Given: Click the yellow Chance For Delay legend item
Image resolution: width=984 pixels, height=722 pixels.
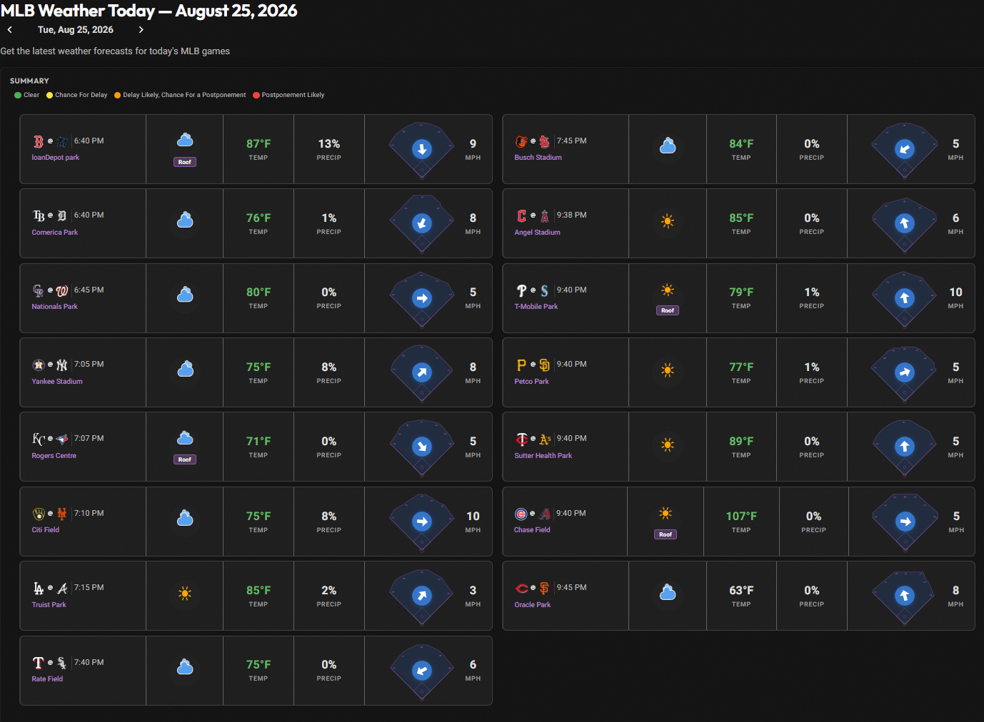Looking at the screenshot, I should click(x=77, y=95).
